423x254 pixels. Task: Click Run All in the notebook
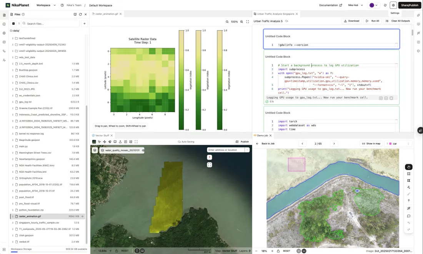point(373,21)
